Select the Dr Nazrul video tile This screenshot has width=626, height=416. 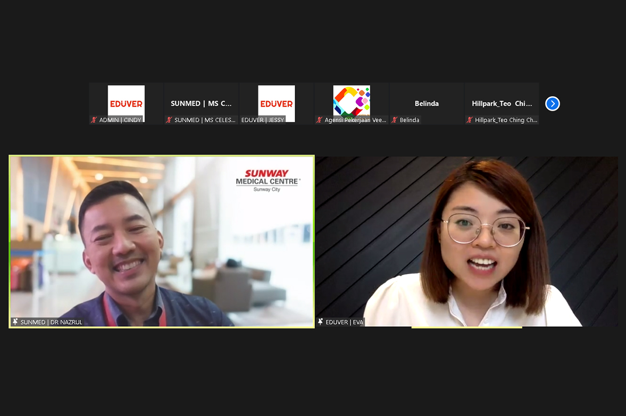pos(162,241)
